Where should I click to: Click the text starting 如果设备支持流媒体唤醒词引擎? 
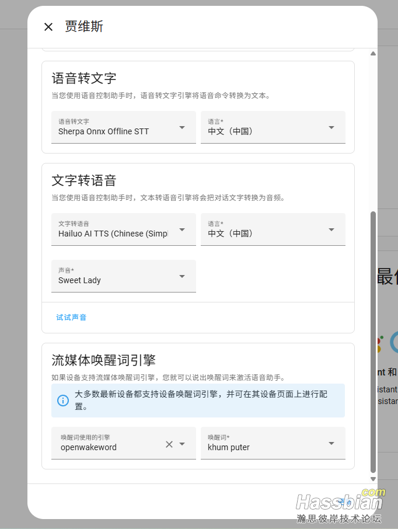coord(168,378)
